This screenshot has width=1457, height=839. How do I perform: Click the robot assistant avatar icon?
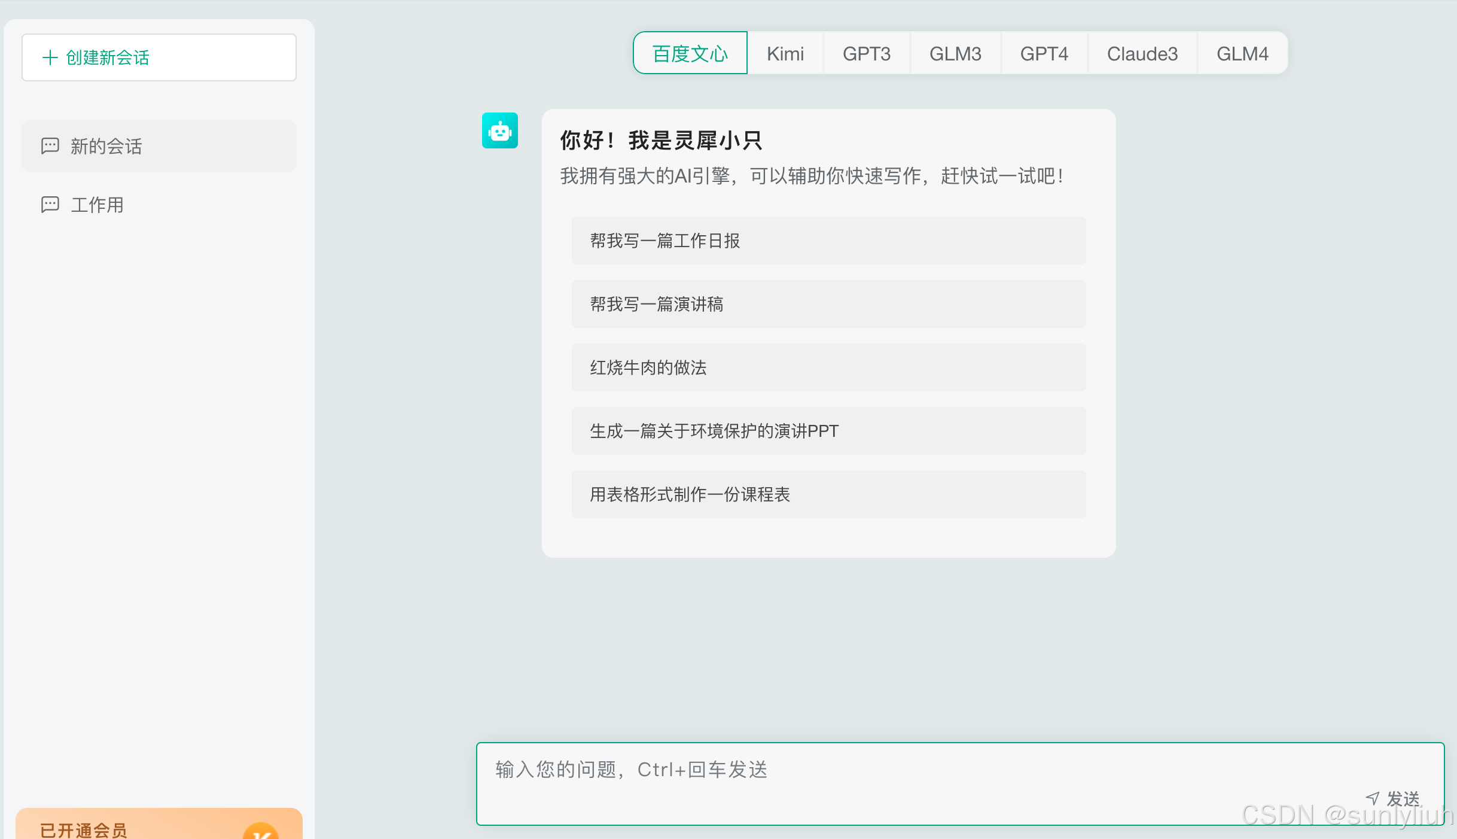[x=499, y=130]
